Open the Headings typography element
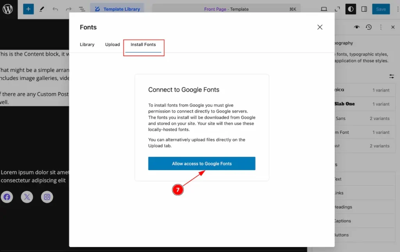Image resolution: width=400 pixels, height=252 pixels. [365, 207]
